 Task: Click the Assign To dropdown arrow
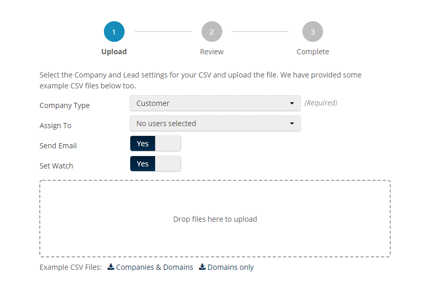292,124
